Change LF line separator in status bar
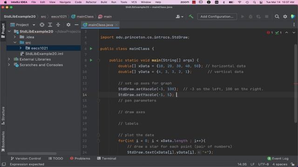Screen dimensions: 298x167 tap(252, 164)
